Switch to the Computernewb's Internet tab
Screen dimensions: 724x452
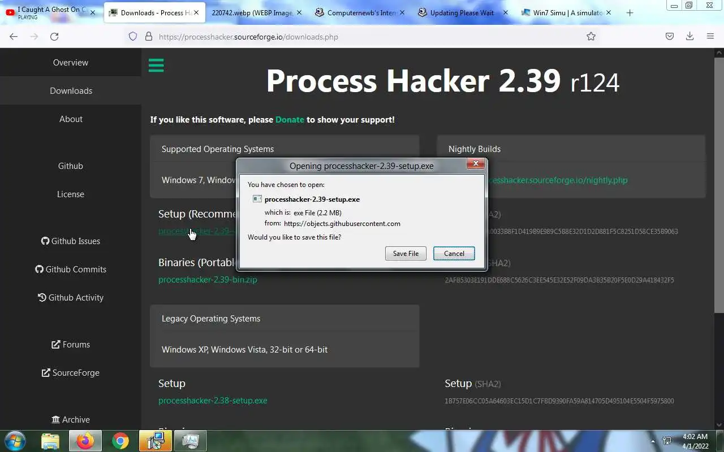pyautogui.click(x=360, y=12)
